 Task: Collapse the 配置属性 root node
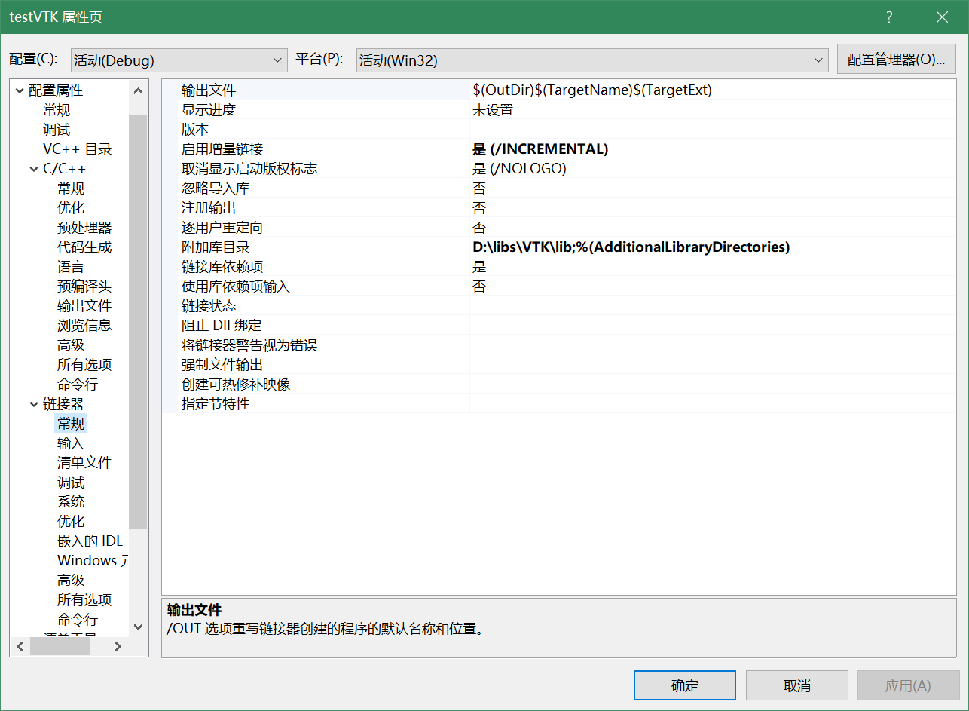[20, 91]
